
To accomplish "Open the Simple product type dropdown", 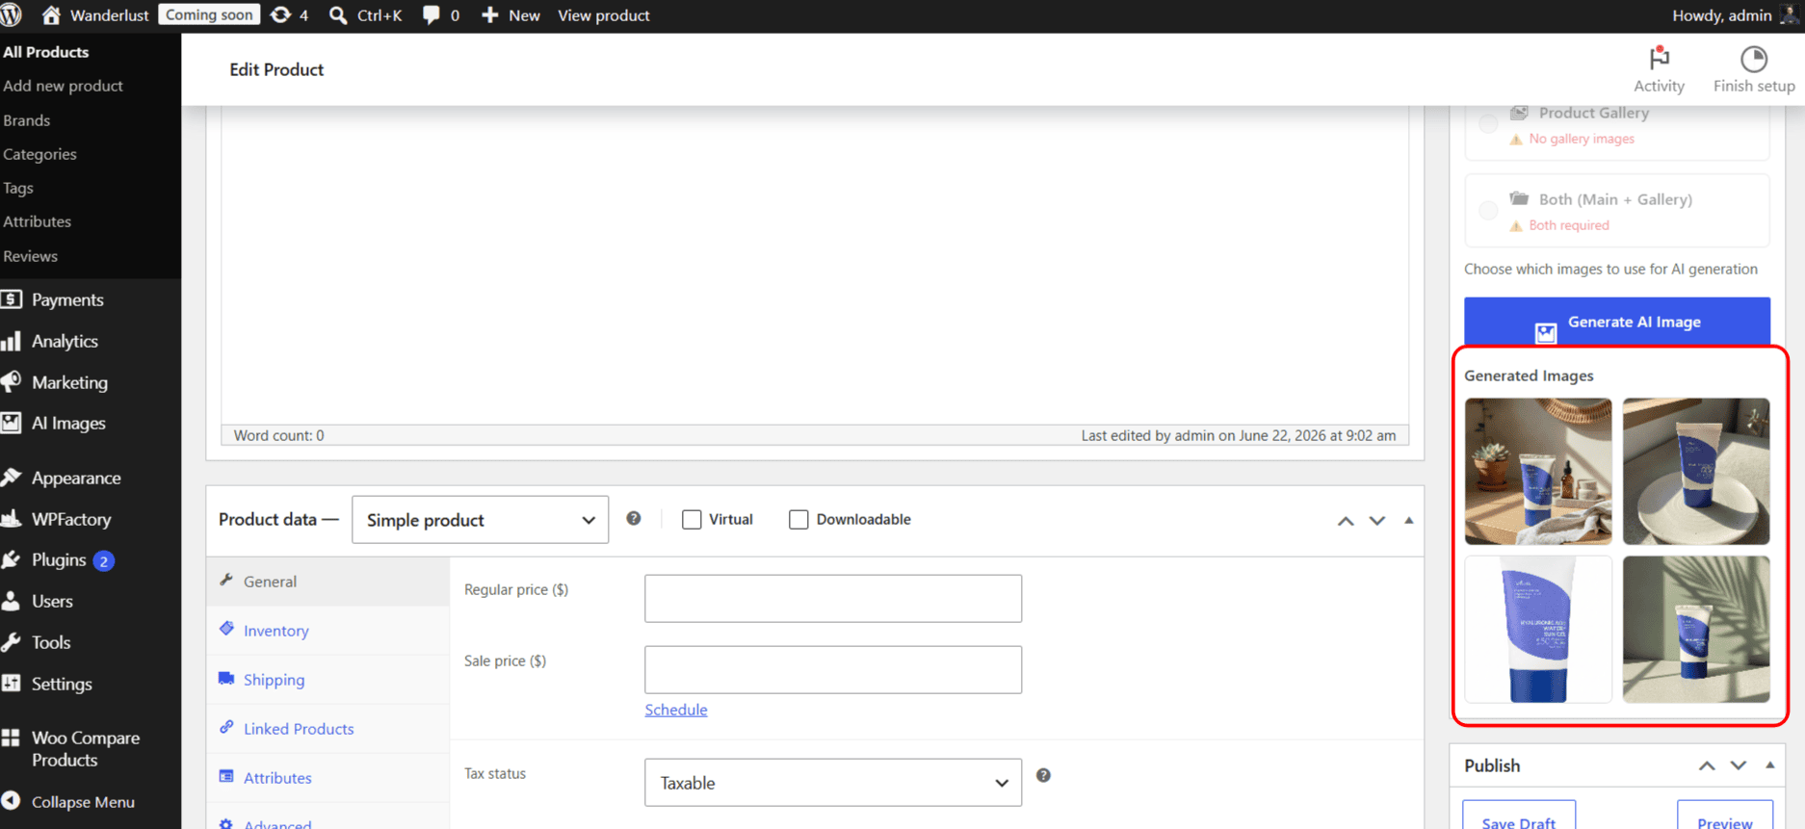I will pos(480,520).
